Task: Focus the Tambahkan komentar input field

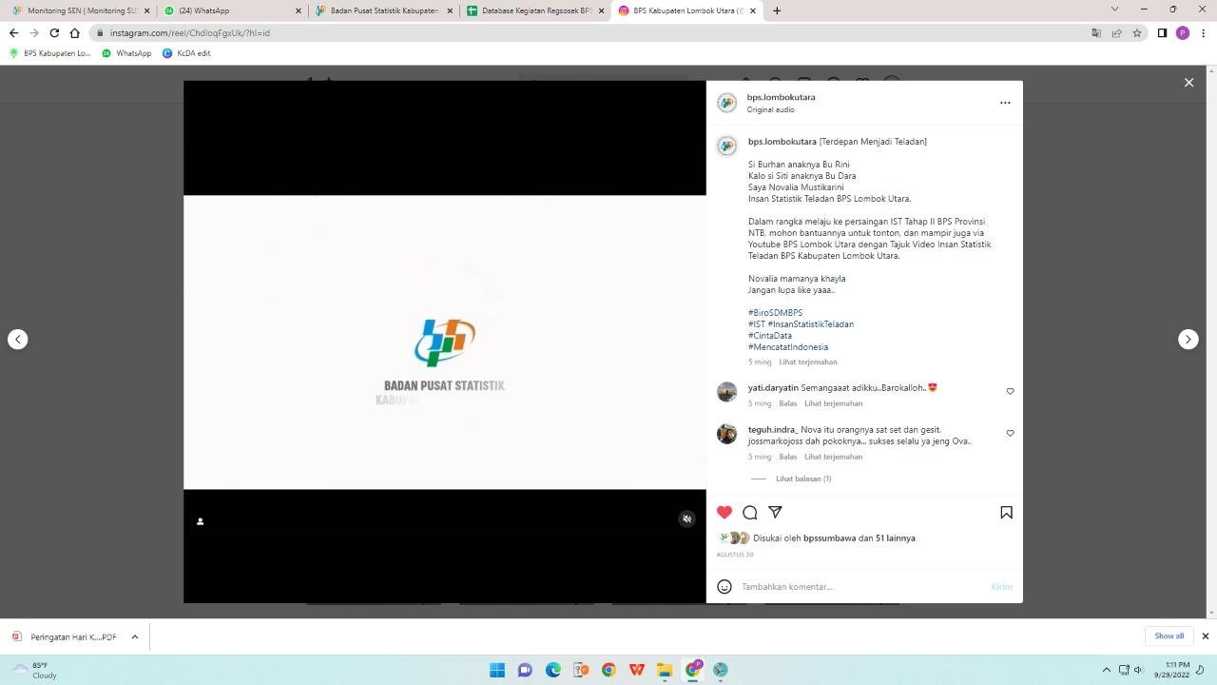Action: 860,586
